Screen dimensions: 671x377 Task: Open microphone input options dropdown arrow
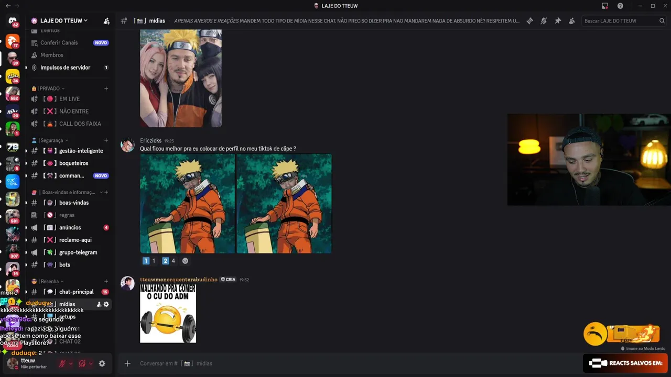71,363
